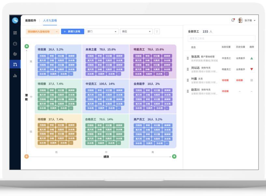This screenshot has width=266, height=196.
Task: Click drag handle beside 张志凤
Action: pos(188,58)
